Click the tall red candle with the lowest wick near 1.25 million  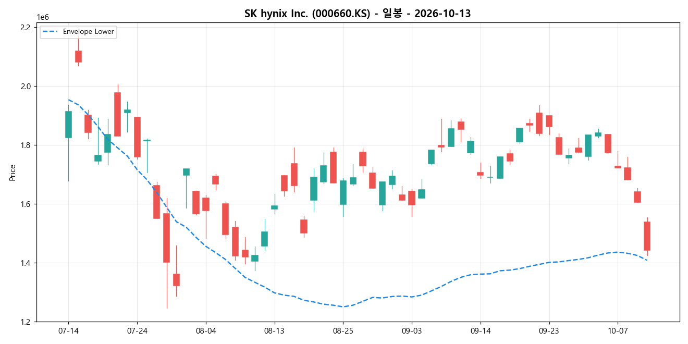point(166,238)
